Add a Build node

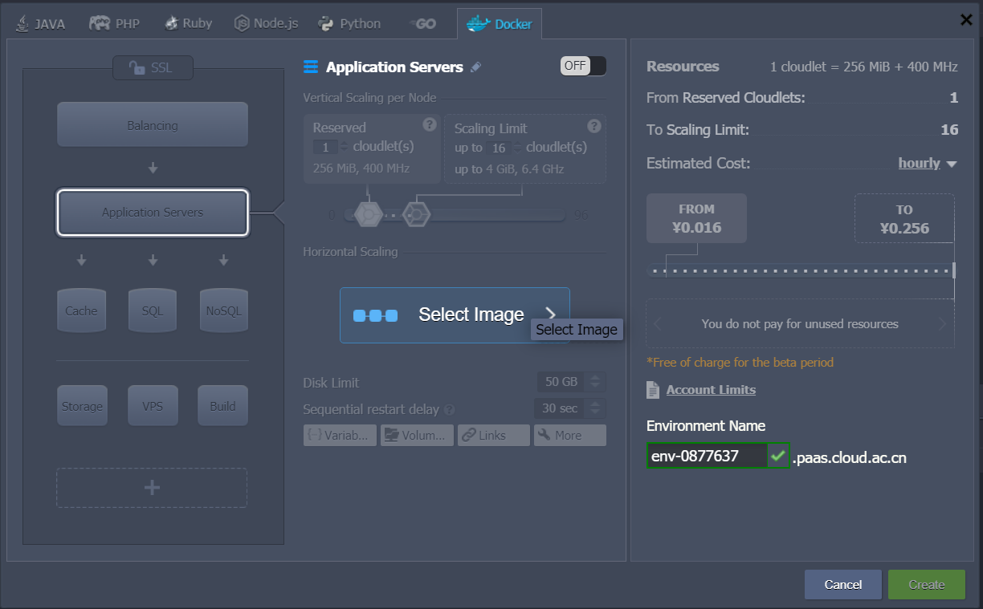tap(223, 406)
